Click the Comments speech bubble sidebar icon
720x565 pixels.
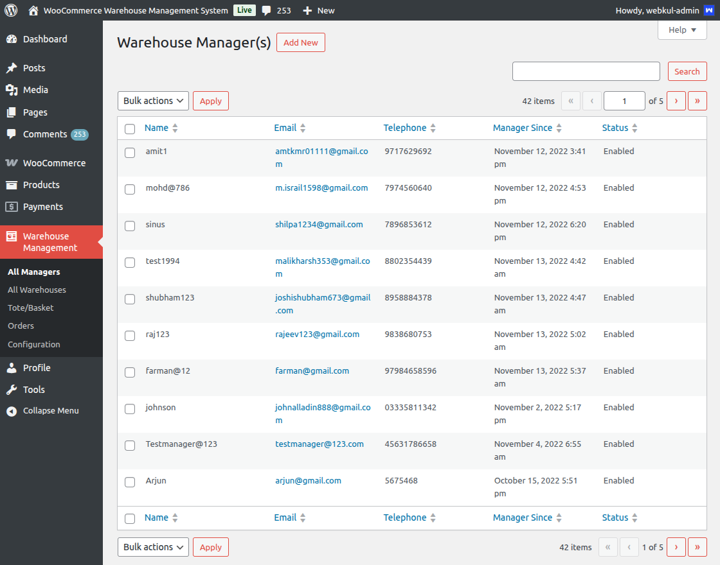12,134
